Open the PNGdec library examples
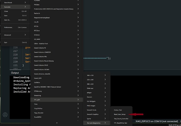 57,5
